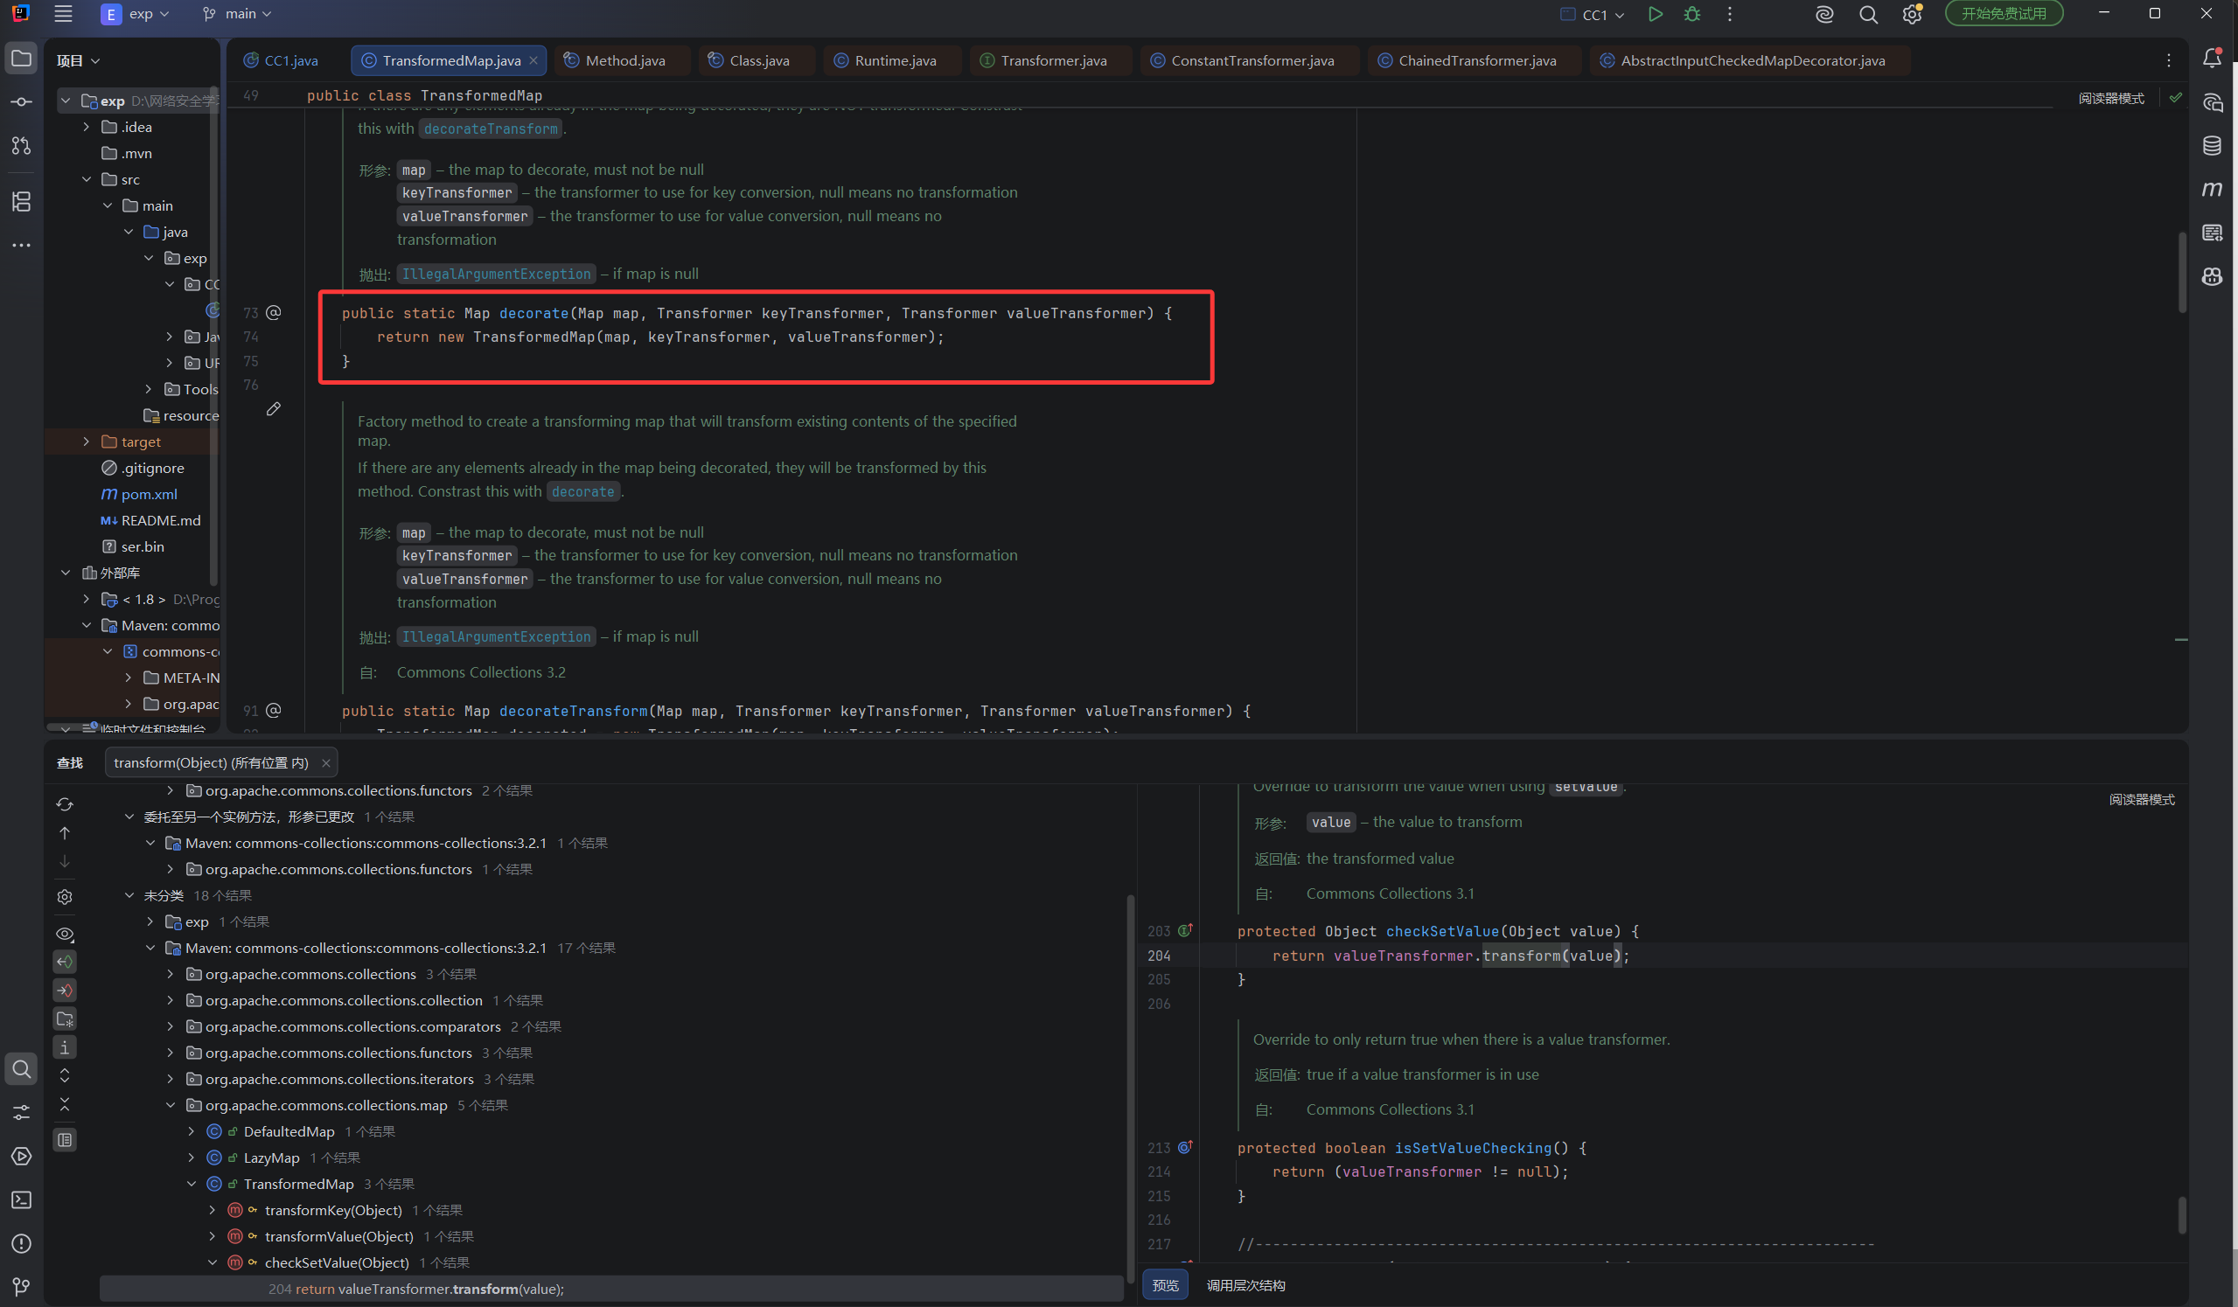Image resolution: width=2238 pixels, height=1307 pixels.
Task: Run the CC1 configuration
Action: (x=1656, y=14)
